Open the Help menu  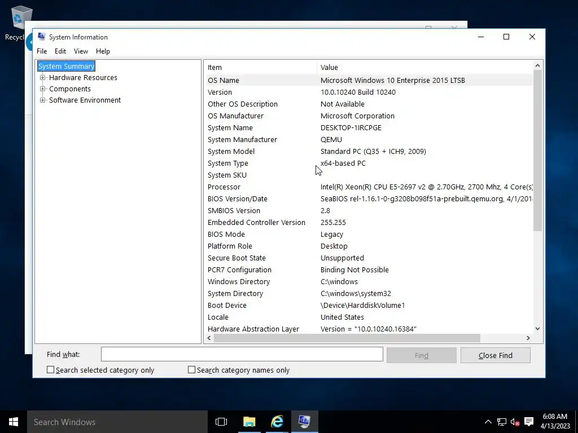pos(103,51)
